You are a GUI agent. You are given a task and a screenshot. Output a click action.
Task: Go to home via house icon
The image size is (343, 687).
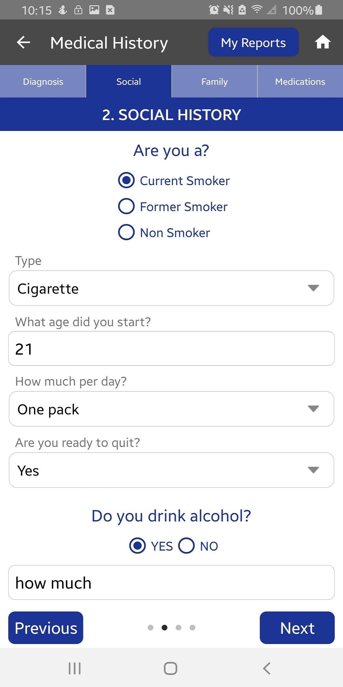(323, 42)
